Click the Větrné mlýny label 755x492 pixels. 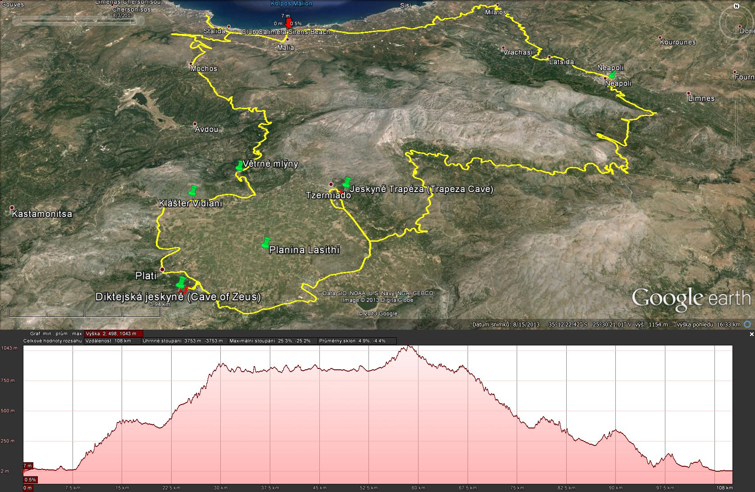(x=270, y=163)
